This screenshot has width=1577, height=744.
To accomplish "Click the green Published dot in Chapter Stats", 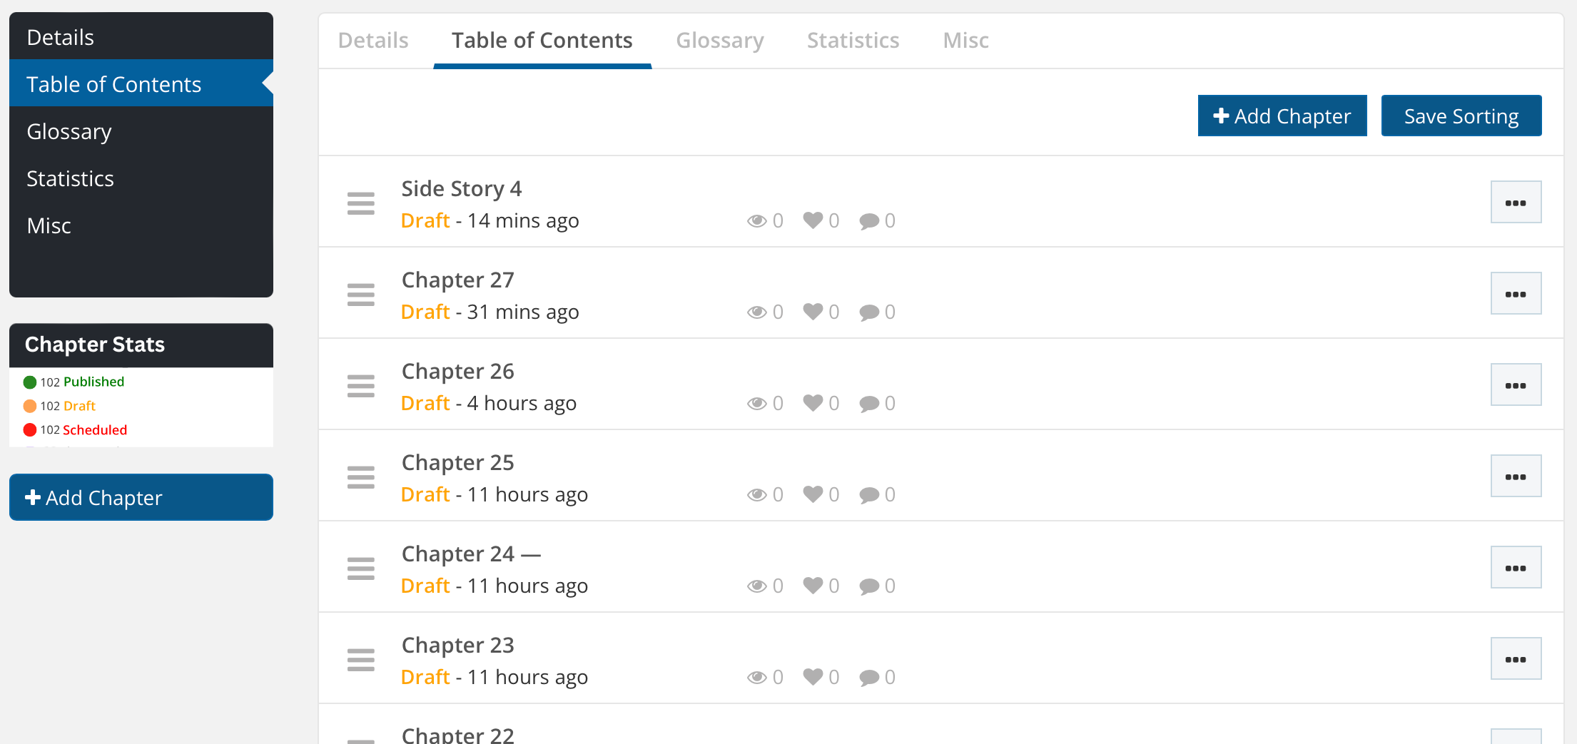I will (x=29, y=382).
